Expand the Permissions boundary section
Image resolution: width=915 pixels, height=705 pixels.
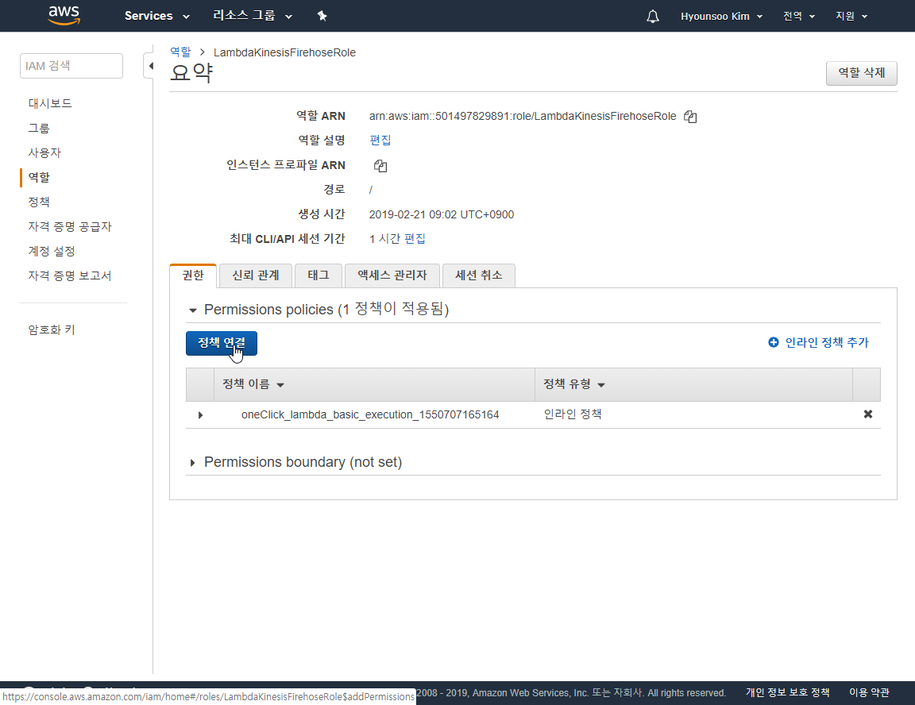click(x=192, y=463)
